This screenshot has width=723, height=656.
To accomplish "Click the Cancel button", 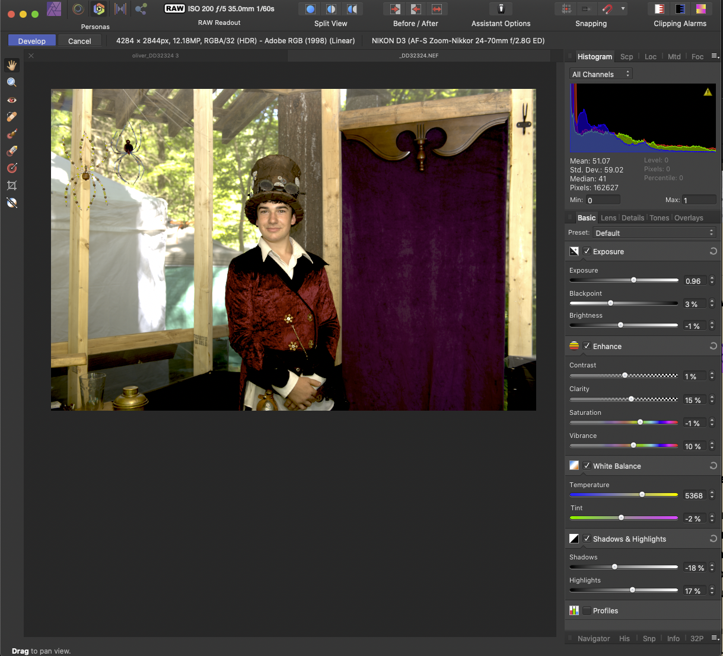I will pyautogui.click(x=79, y=41).
